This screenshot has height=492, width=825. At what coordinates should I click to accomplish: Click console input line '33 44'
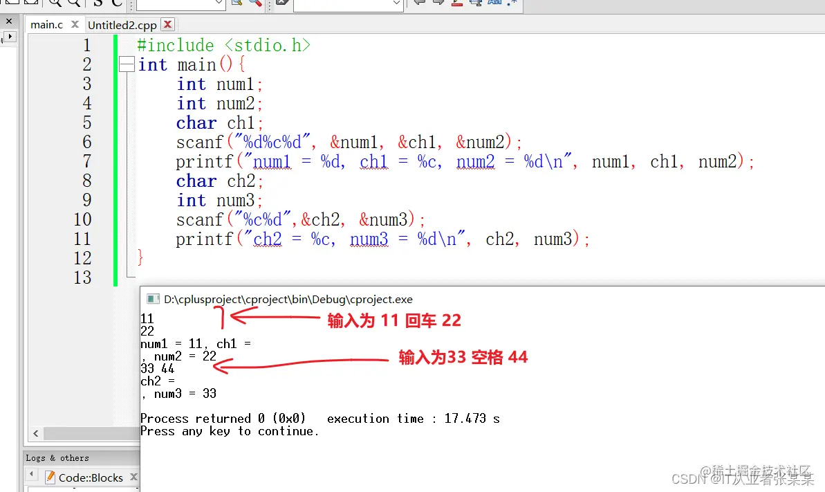coord(157,369)
